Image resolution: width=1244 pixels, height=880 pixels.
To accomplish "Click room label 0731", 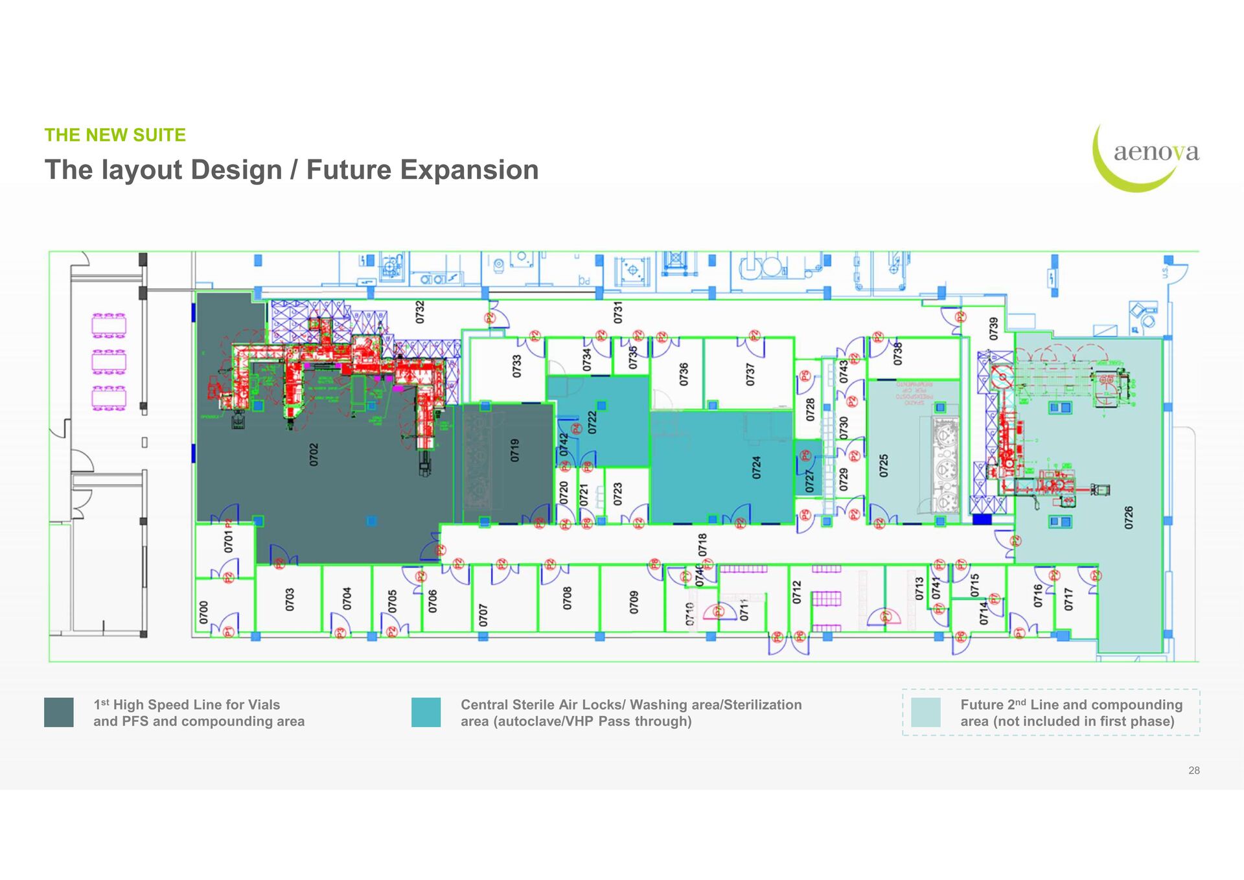I will pos(618,312).
